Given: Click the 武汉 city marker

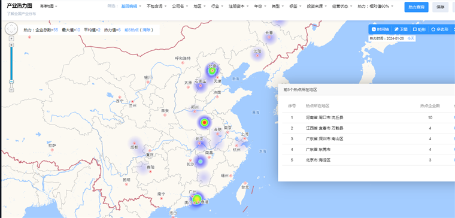Looking at the screenshot, I should tap(199, 143).
